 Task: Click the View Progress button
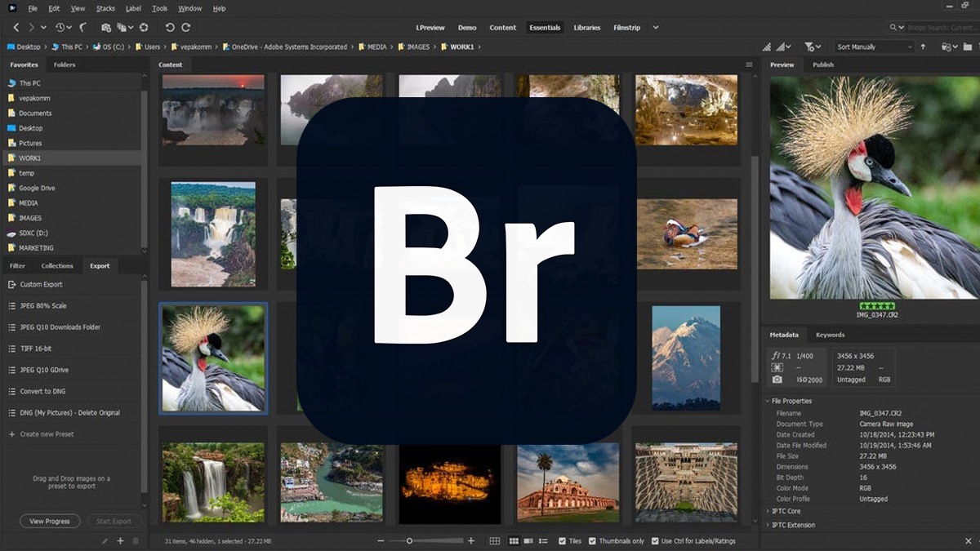pyautogui.click(x=50, y=521)
